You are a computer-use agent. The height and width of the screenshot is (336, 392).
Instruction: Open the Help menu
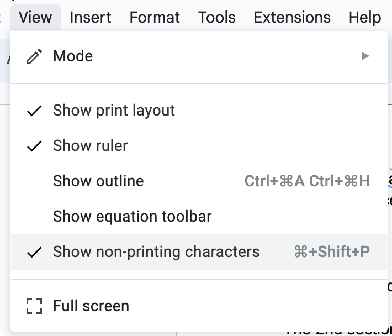(x=365, y=18)
